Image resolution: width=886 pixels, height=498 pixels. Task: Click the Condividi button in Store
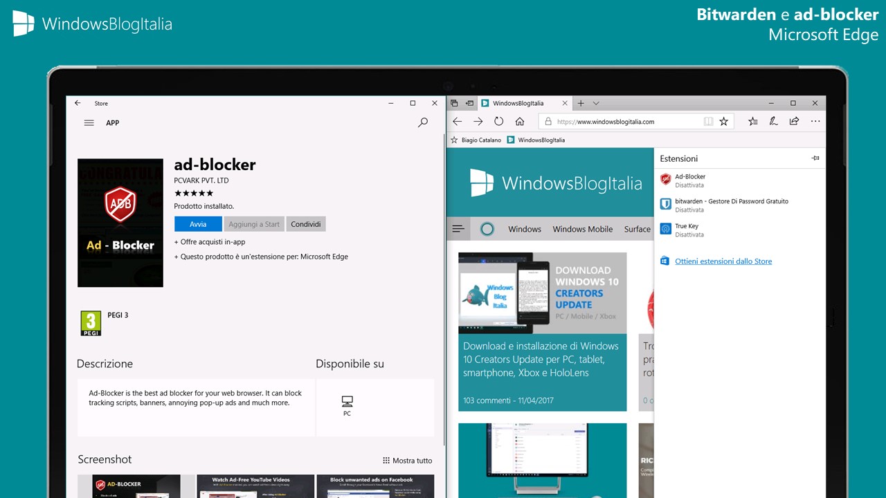click(x=306, y=224)
